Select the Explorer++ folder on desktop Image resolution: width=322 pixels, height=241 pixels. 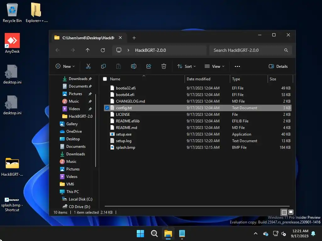click(36, 13)
